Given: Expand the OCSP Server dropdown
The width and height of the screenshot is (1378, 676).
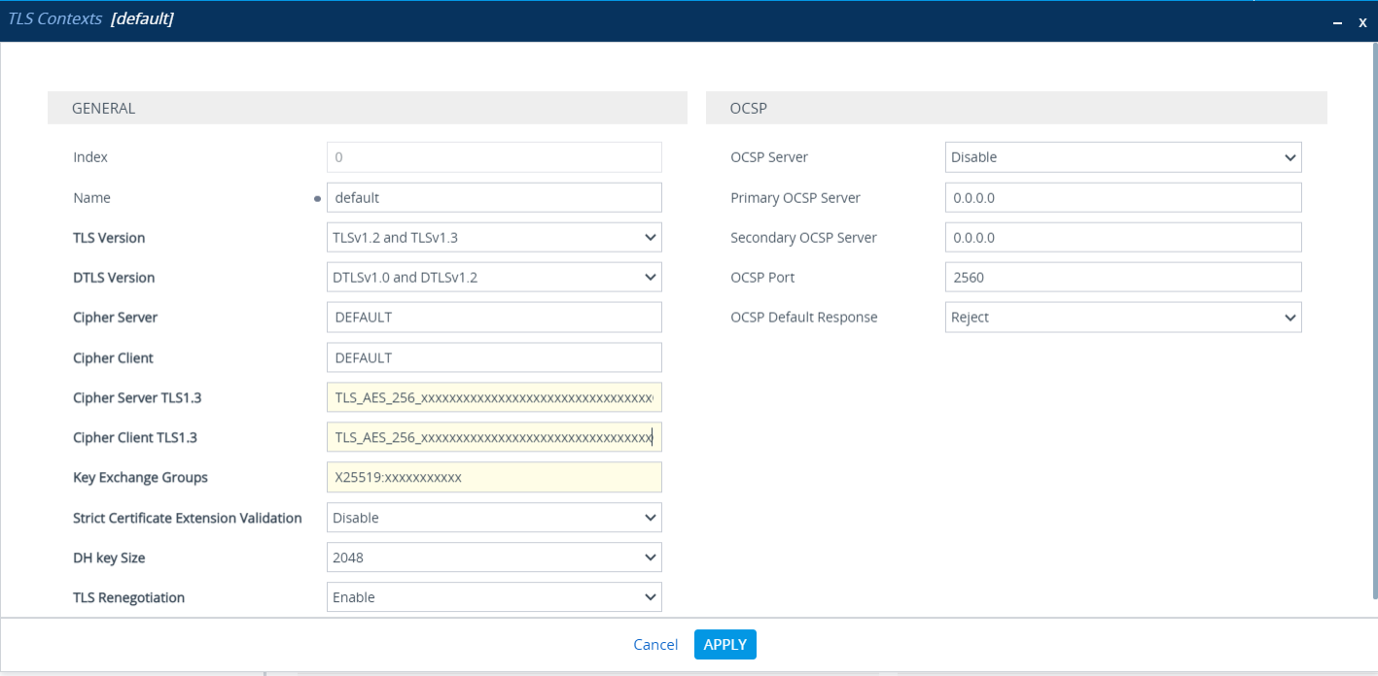Looking at the screenshot, I should [x=1122, y=157].
